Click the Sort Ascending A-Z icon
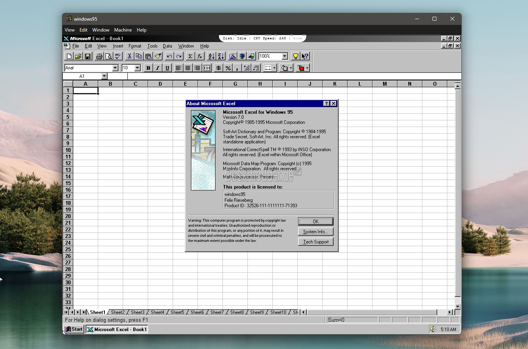The width and height of the screenshot is (528, 349). click(211, 56)
